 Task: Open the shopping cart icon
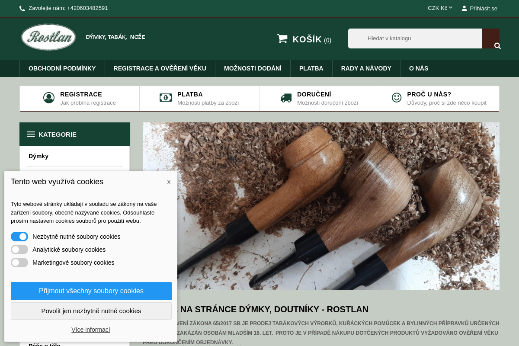click(282, 39)
